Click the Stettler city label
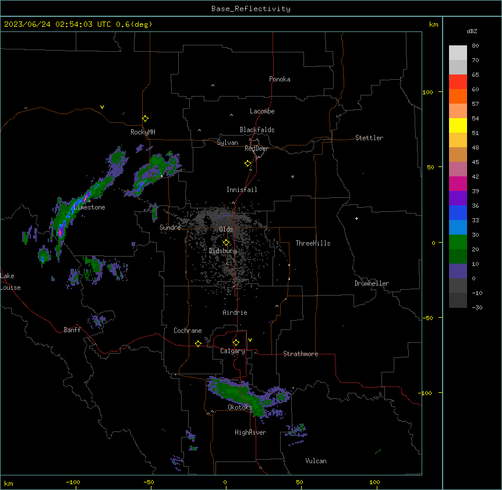502x490 pixels. pos(369,138)
